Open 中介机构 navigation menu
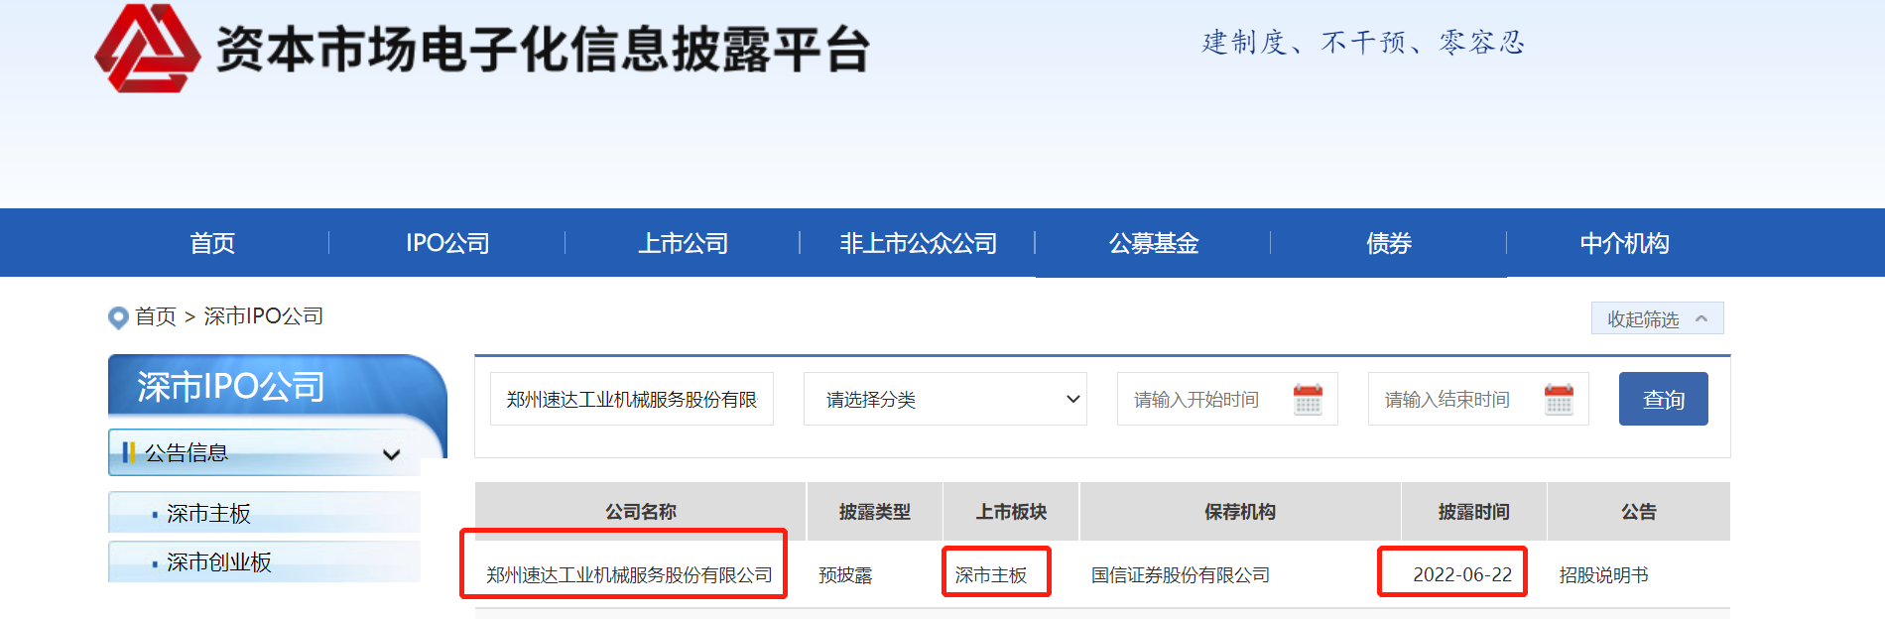Image resolution: width=1885 pixels, height=619 pixels. coord(1624,243)
